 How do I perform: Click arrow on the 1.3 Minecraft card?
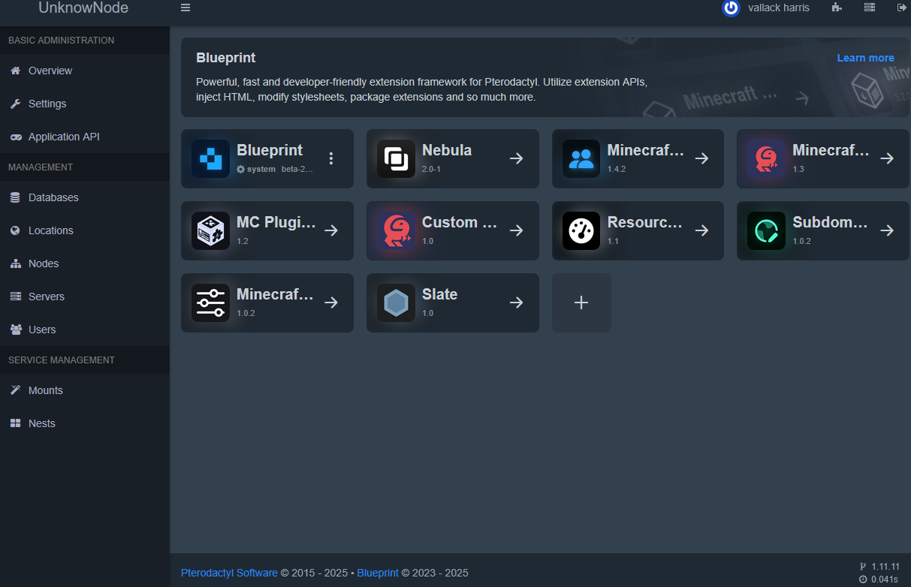point(887,158)
